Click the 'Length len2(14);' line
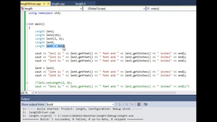Image resolution: width=217 pixels, height=122 pixels. (48, 35)
